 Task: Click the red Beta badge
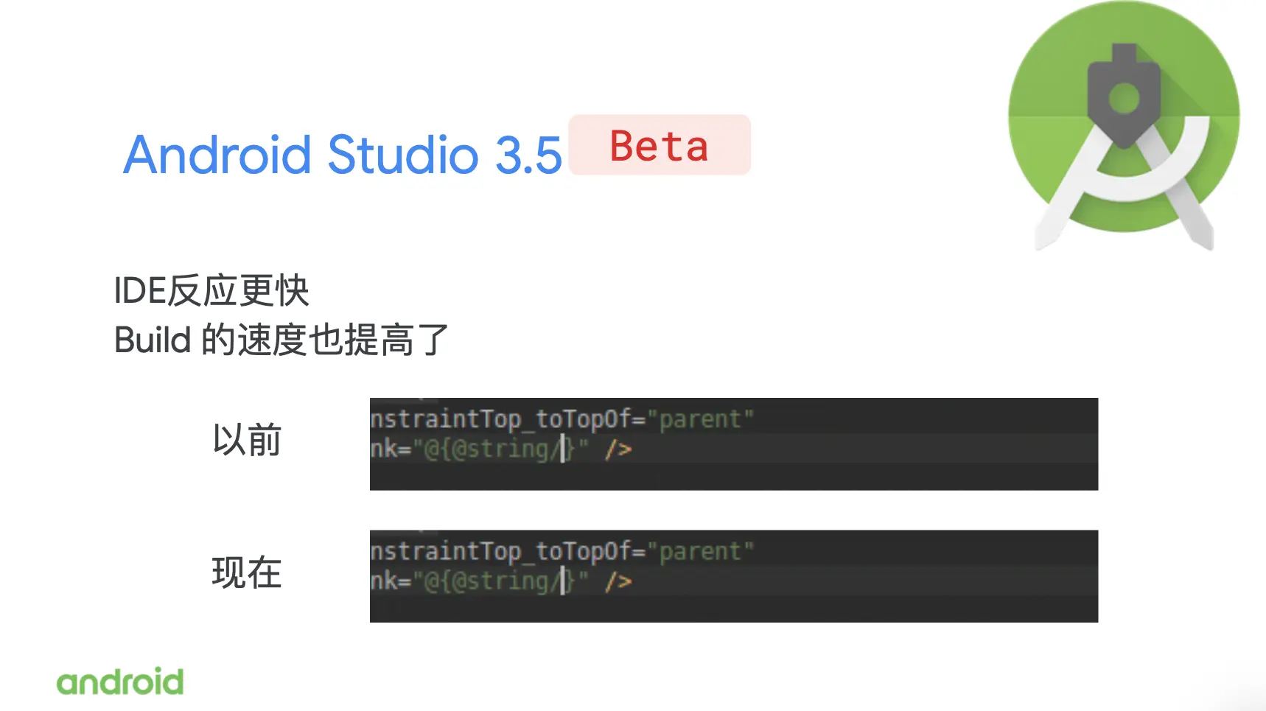[x=660, y=145]
